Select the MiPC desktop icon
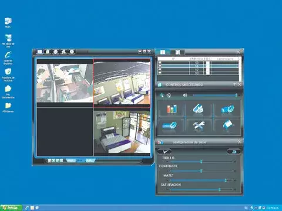Viewport: 282px width, 211px height. coord(8,23)
